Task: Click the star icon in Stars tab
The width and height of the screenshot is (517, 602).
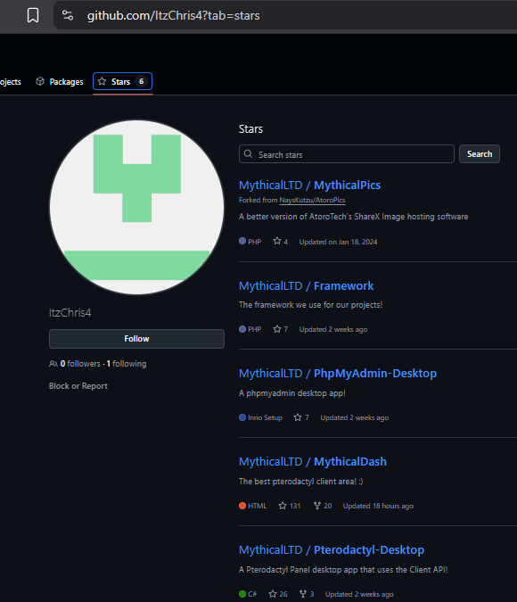Action: [102, 81]
